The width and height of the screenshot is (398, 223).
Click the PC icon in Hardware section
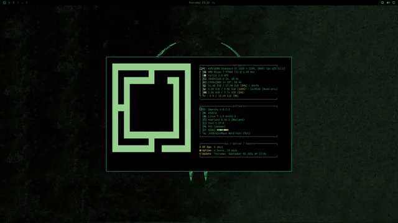[201, 69]
